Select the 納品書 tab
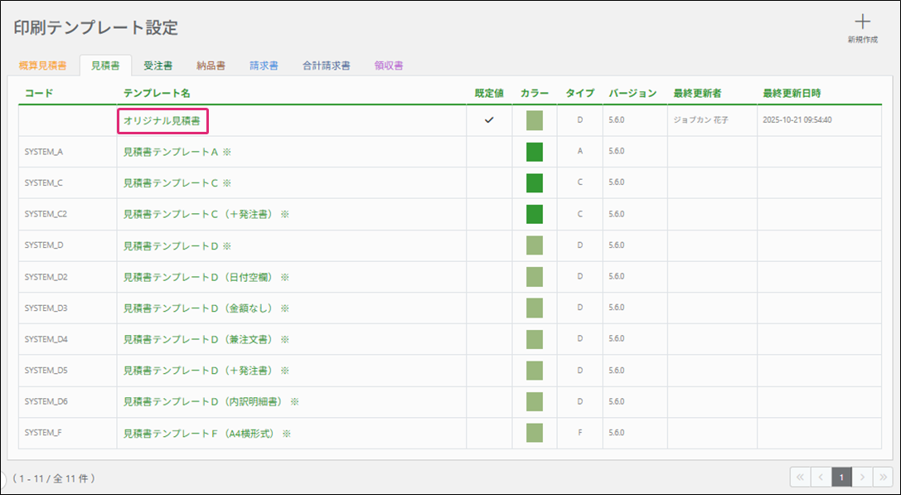 point(211,66)
